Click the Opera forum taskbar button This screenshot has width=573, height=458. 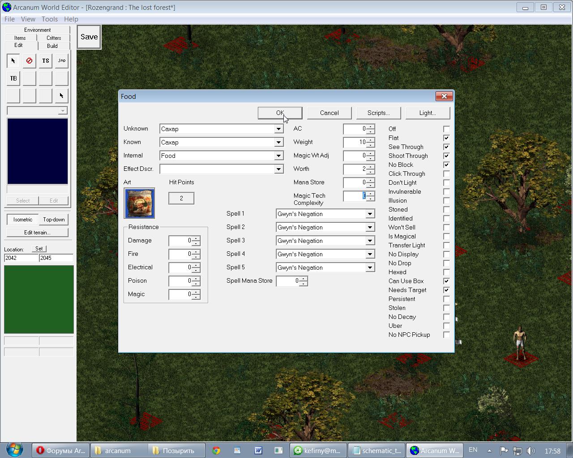click(x=60, y=450)
